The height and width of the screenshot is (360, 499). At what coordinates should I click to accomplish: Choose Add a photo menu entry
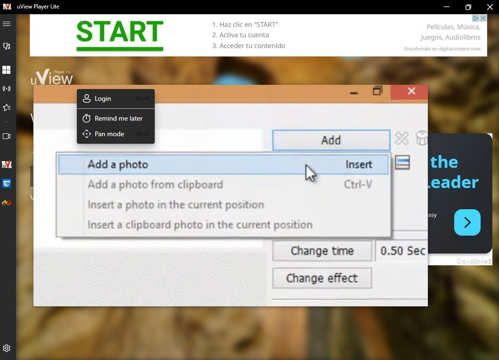coord(224,164)
